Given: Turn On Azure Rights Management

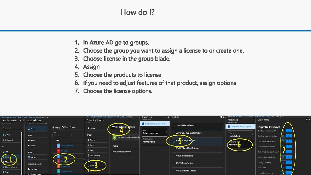Looking at the screenshot, I should (x=289, y=162).
